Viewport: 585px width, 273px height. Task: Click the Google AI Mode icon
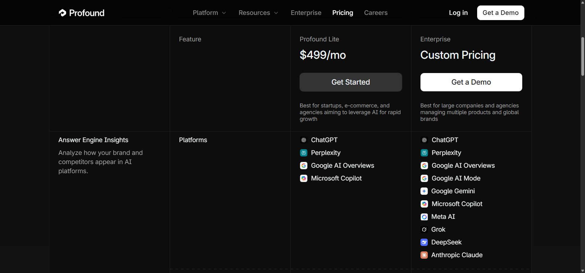point(424,178)
